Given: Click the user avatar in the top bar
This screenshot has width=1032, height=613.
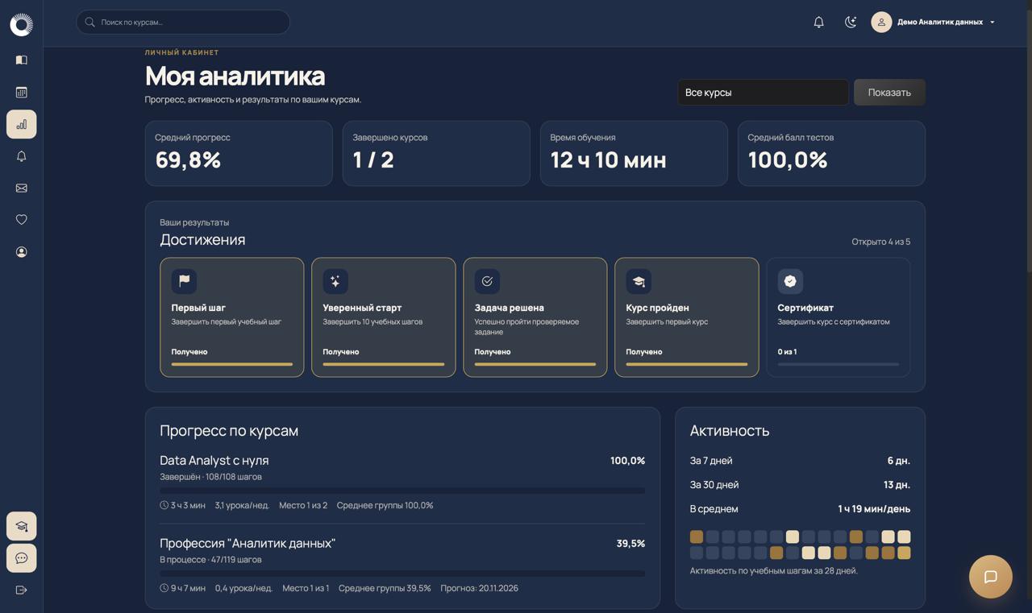Looking at the screenshot, I should coord(881,22).
